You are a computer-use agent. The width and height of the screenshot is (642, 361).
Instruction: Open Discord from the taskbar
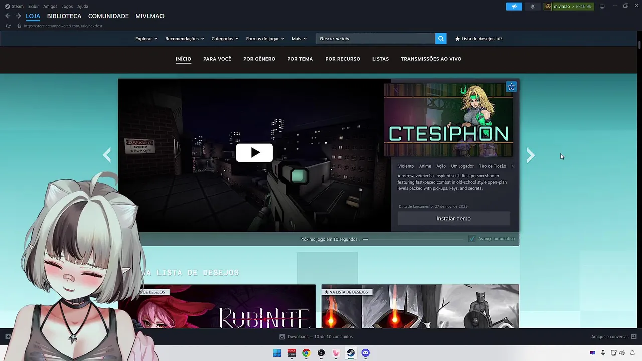click(365, 353)
